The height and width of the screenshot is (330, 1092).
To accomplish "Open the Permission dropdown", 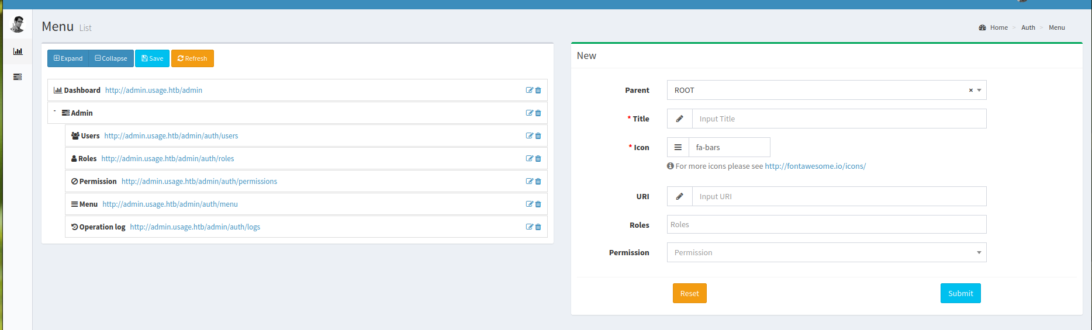I will pos(826,253).
